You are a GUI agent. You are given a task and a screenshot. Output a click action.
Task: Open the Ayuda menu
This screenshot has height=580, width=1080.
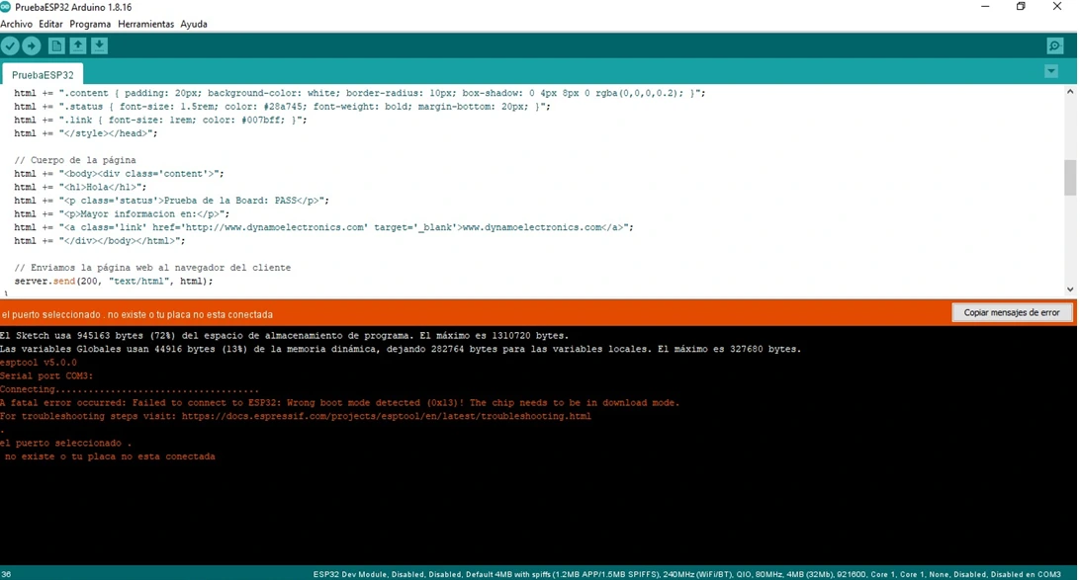194,24
